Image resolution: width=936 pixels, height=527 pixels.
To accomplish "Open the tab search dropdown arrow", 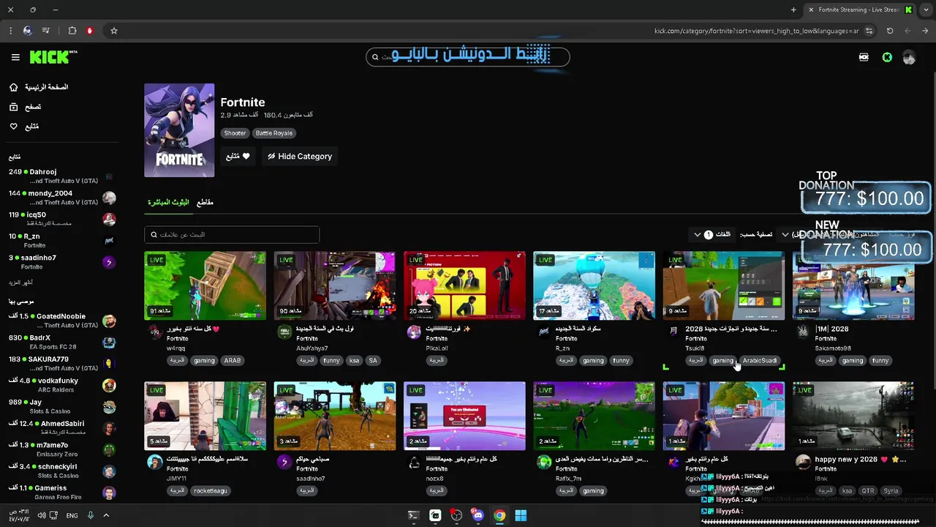I will click(x=925, y=10).
